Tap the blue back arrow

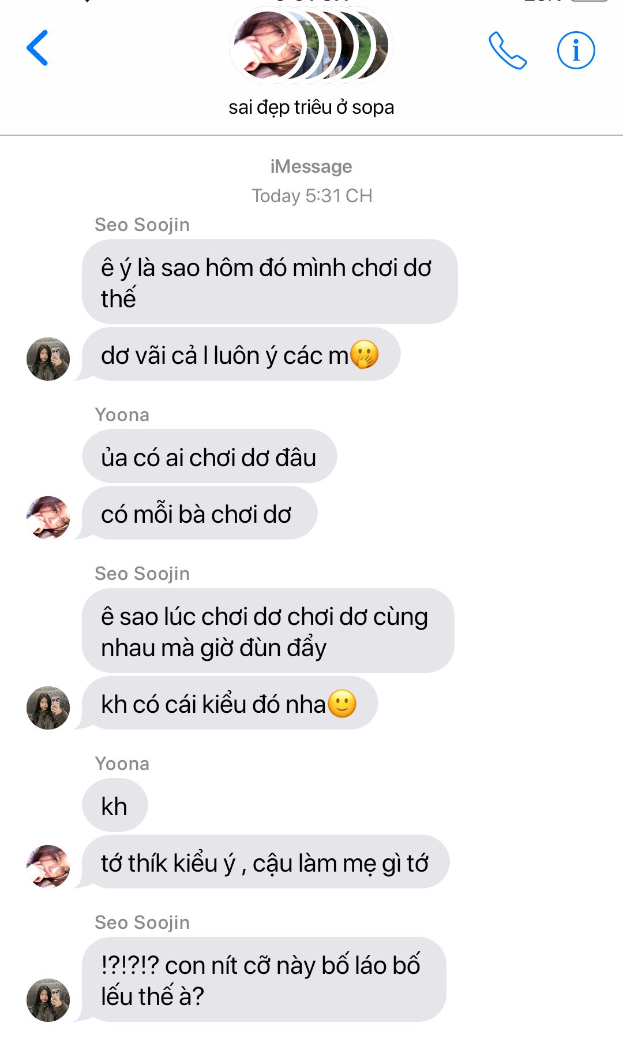click(37, 48)
